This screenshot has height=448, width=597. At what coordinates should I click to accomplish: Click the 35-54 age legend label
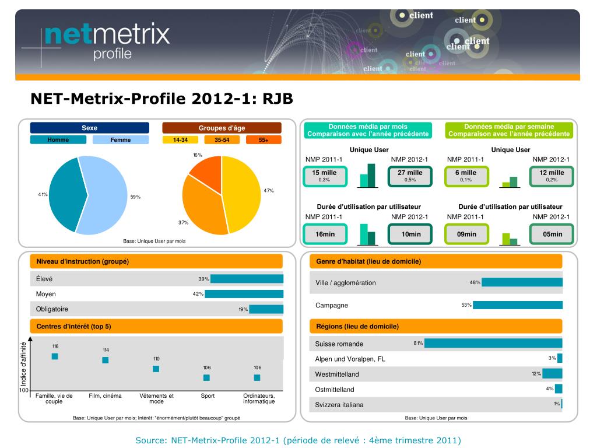(222, 140)
